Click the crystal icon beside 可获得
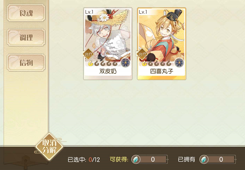Screen dimensions: 245x170 [x=136, y=159]
